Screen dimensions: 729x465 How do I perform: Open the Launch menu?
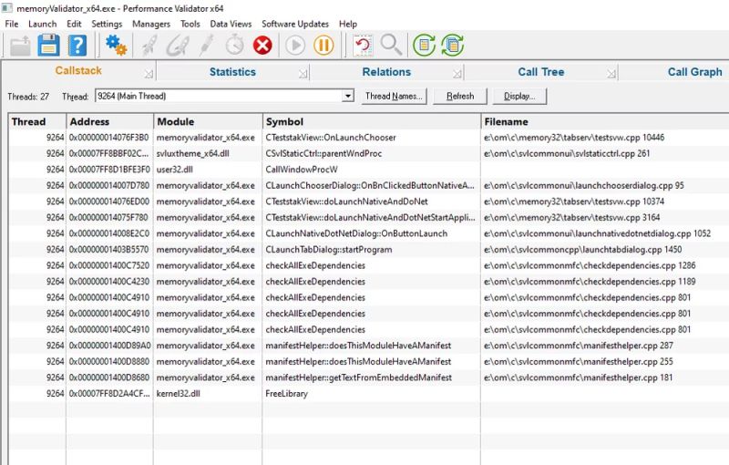pyautogui.click(x=42, y=24)
